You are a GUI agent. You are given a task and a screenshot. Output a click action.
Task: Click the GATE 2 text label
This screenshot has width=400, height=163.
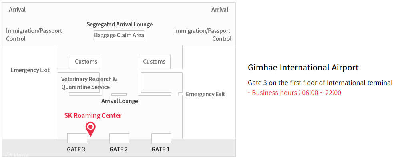[x=119, y=149]
